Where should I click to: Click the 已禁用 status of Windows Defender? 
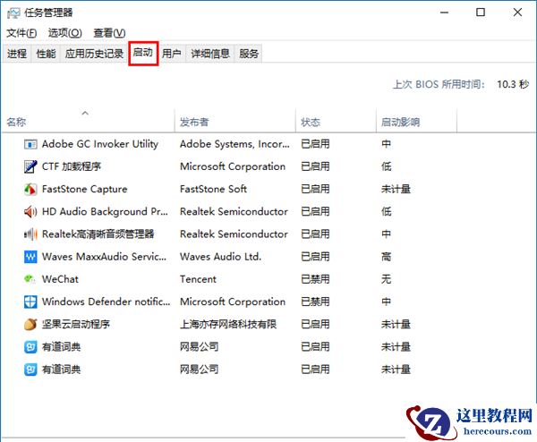tap(315, 302)
